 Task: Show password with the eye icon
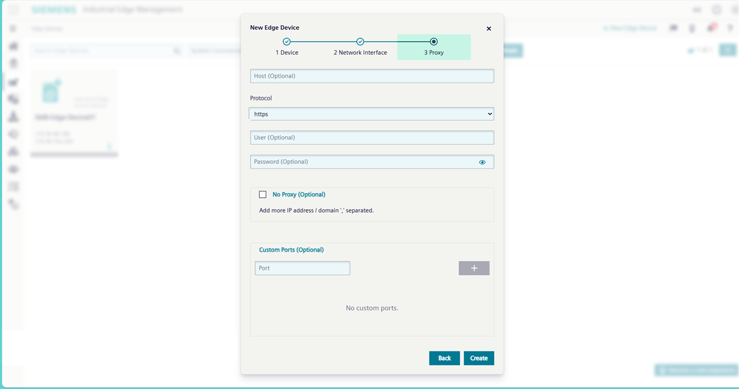(x=482, y=162)
